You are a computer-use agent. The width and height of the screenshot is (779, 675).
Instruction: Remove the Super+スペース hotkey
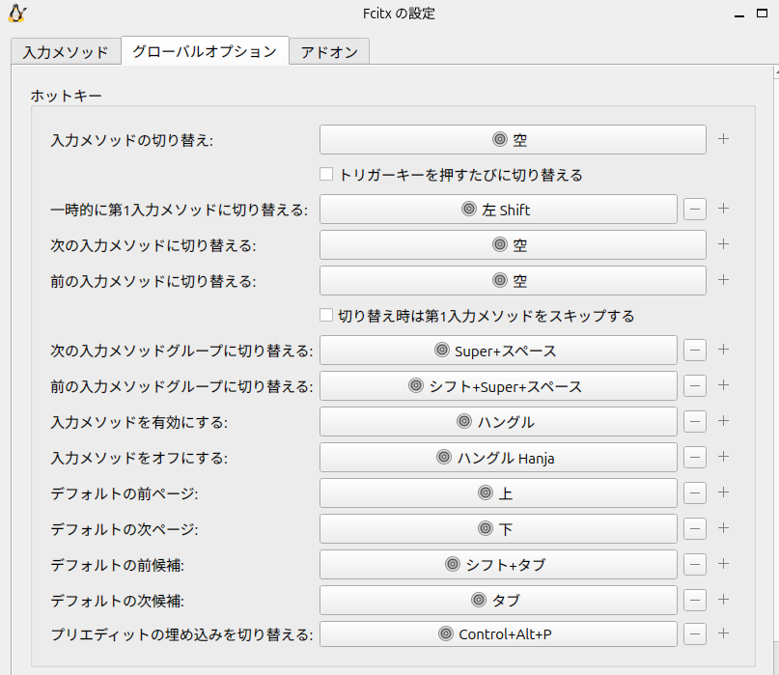695,351
